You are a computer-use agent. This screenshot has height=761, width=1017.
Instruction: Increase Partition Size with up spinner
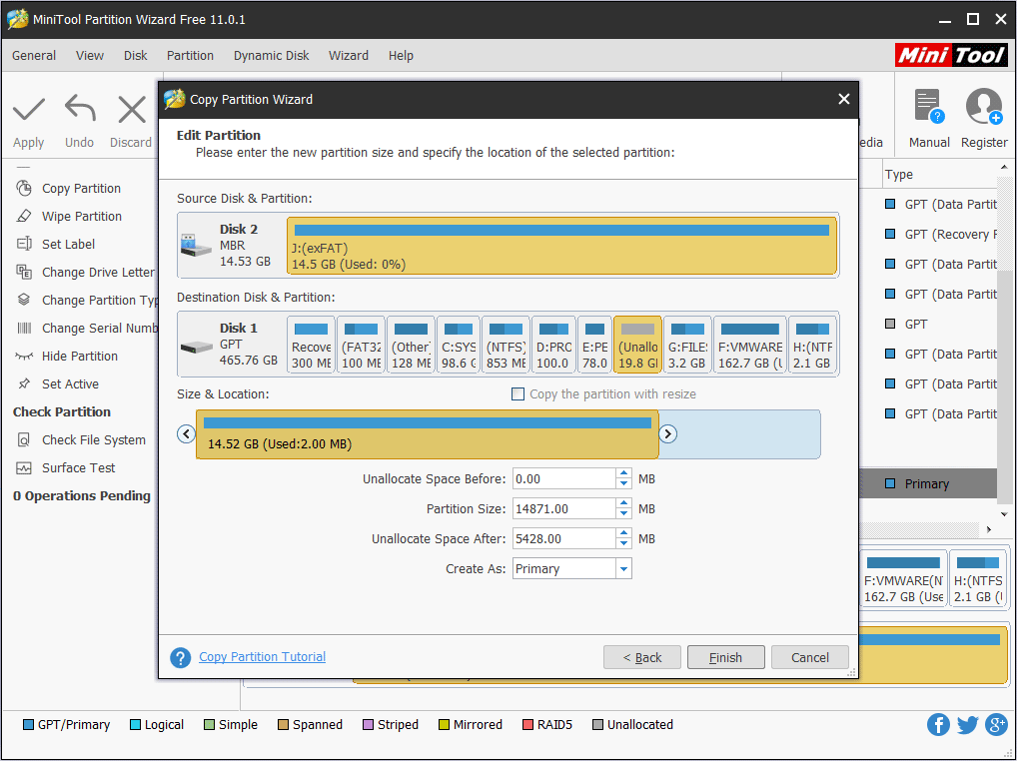point(624,504)
